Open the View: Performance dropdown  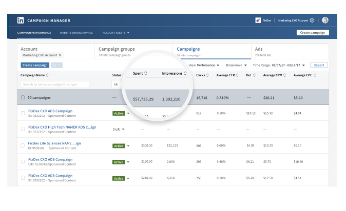click(x=204, y=65)
